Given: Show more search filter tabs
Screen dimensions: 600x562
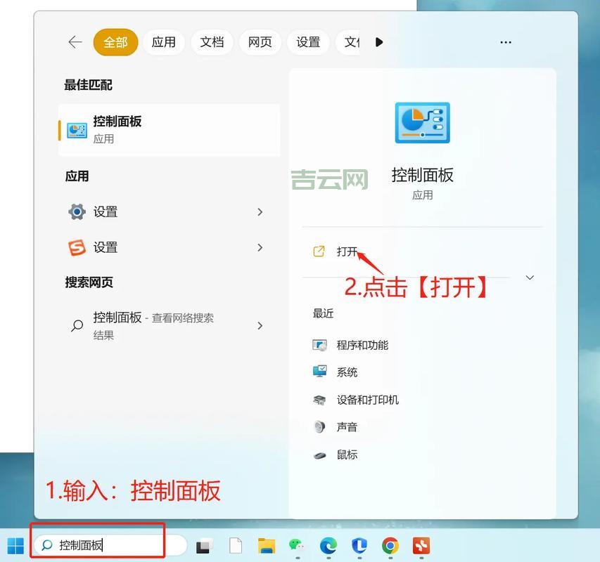Looking at the screenshot, I should pos(379,42).
